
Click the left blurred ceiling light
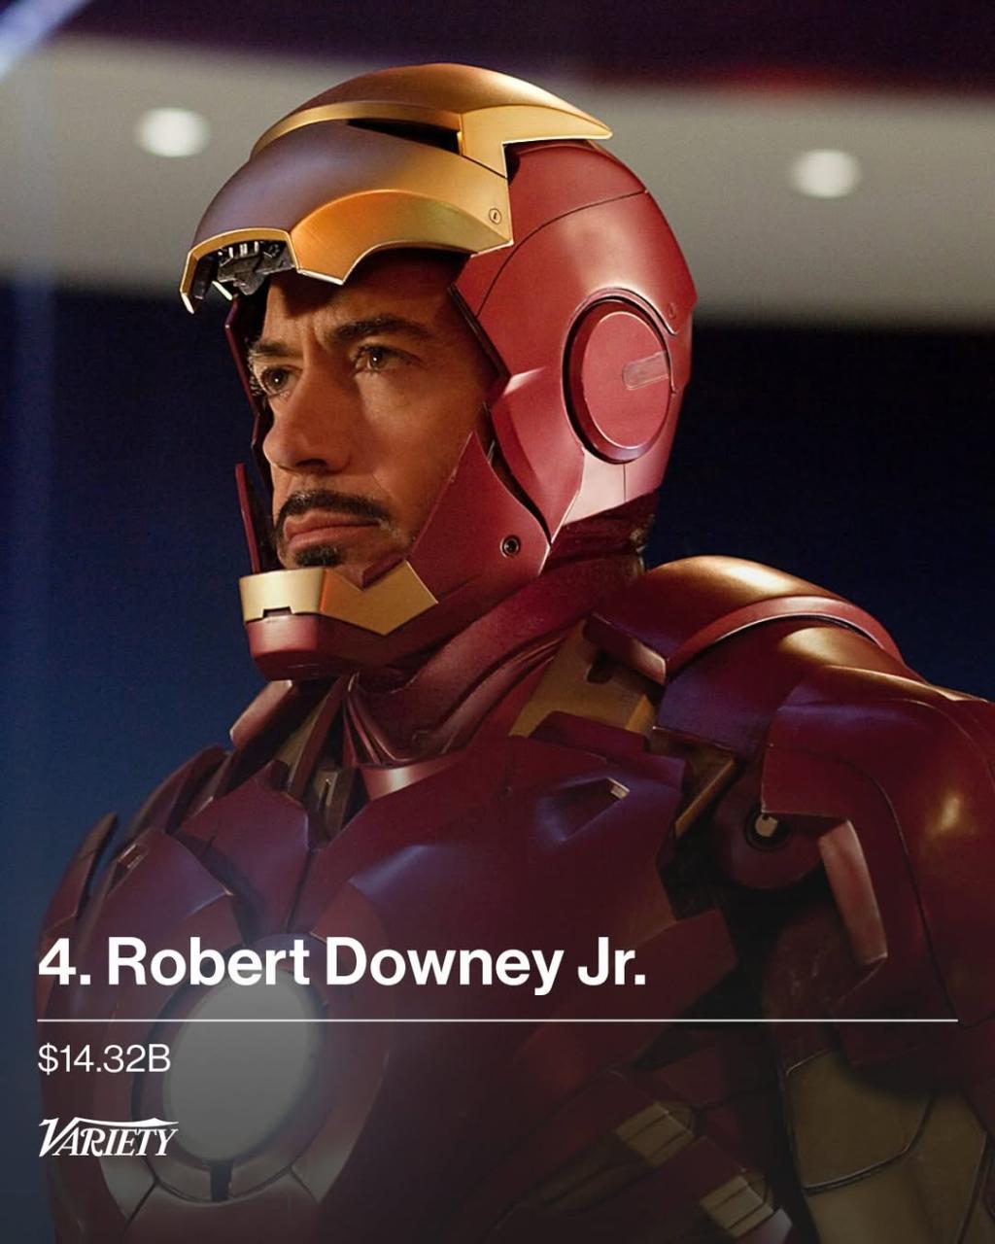point(172,131)
